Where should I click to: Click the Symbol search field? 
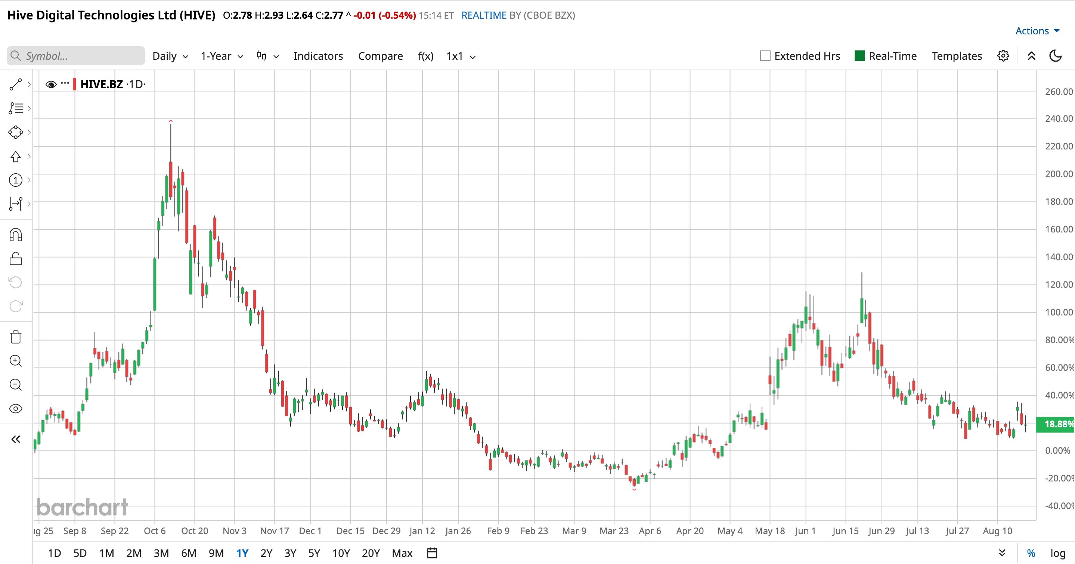click(75, 56)
